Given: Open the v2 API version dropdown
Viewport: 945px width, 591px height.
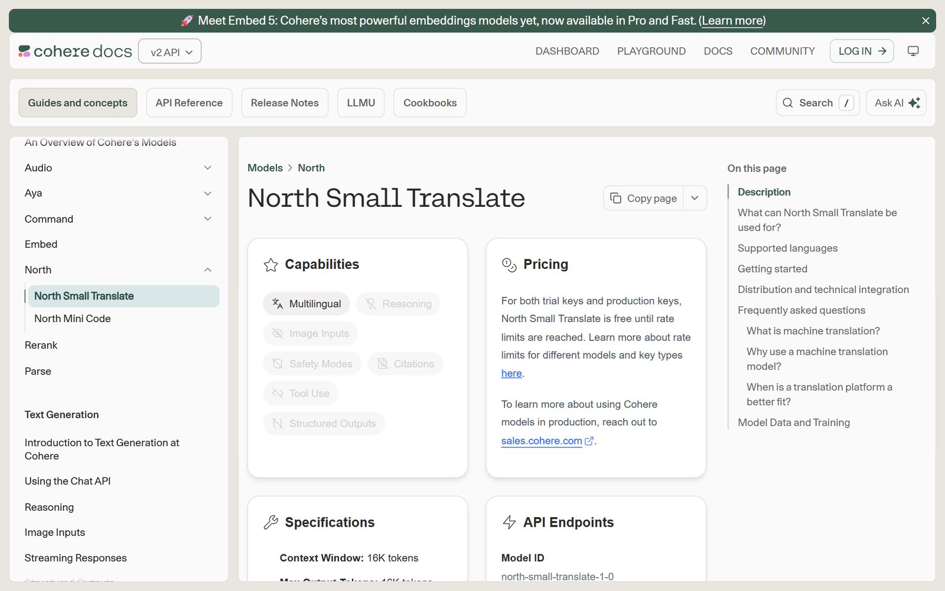Looking at the screenshot, I should pos(170,51).
